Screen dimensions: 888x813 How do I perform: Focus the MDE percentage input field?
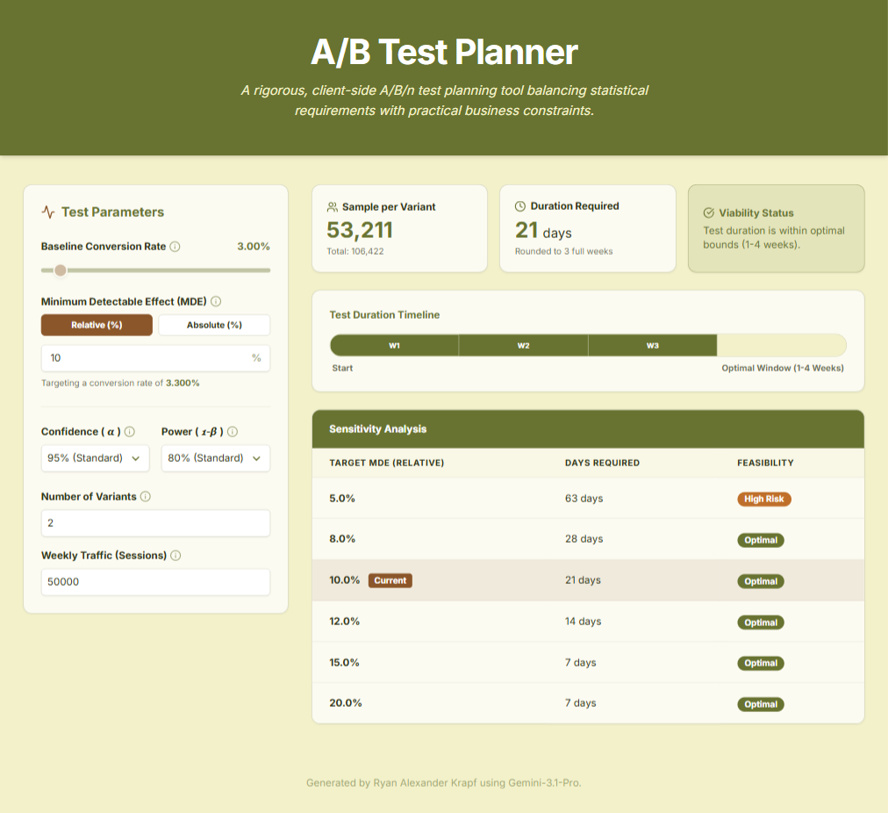tap(155, 358)
